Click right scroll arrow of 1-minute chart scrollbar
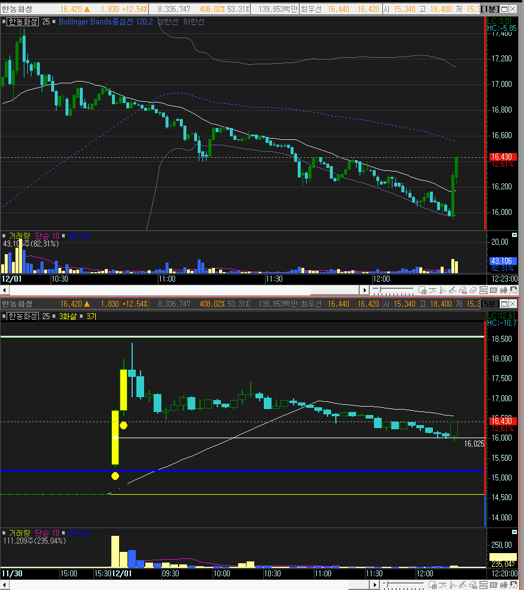The width and height of the screenshot is (524, 590). point(364,290)
